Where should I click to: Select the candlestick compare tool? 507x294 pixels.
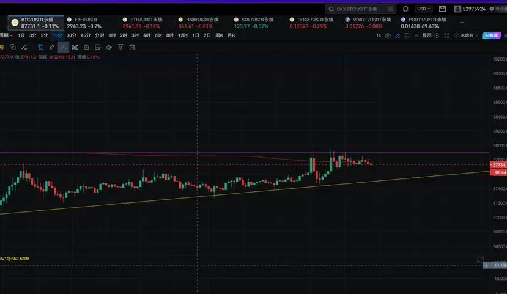pos(75,47)
